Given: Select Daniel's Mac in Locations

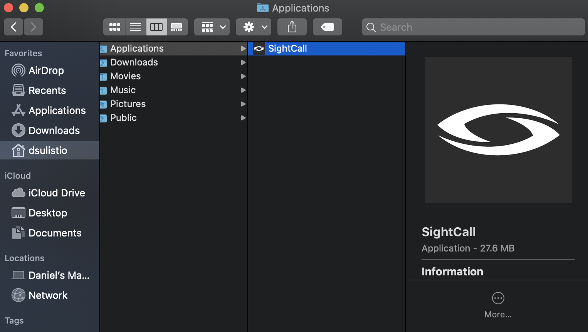Looking at the screenshot, I should point(50,275).
